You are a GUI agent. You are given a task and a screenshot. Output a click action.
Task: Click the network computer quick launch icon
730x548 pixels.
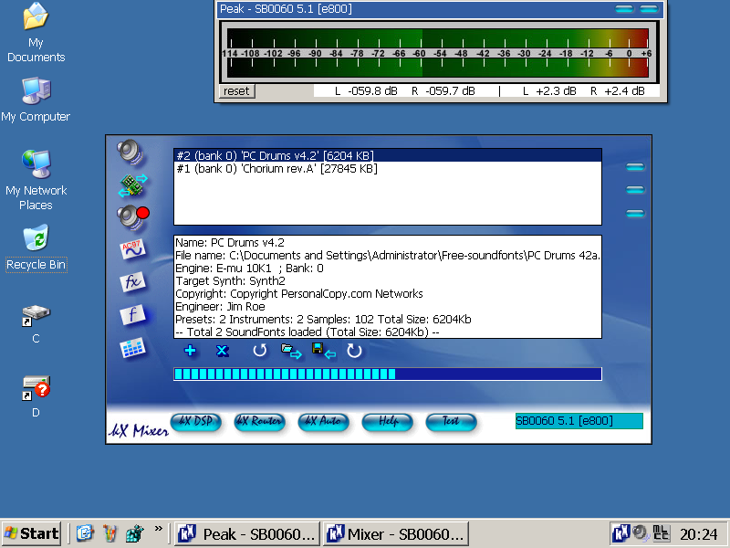pyautogui.click(x=135, y=533)
